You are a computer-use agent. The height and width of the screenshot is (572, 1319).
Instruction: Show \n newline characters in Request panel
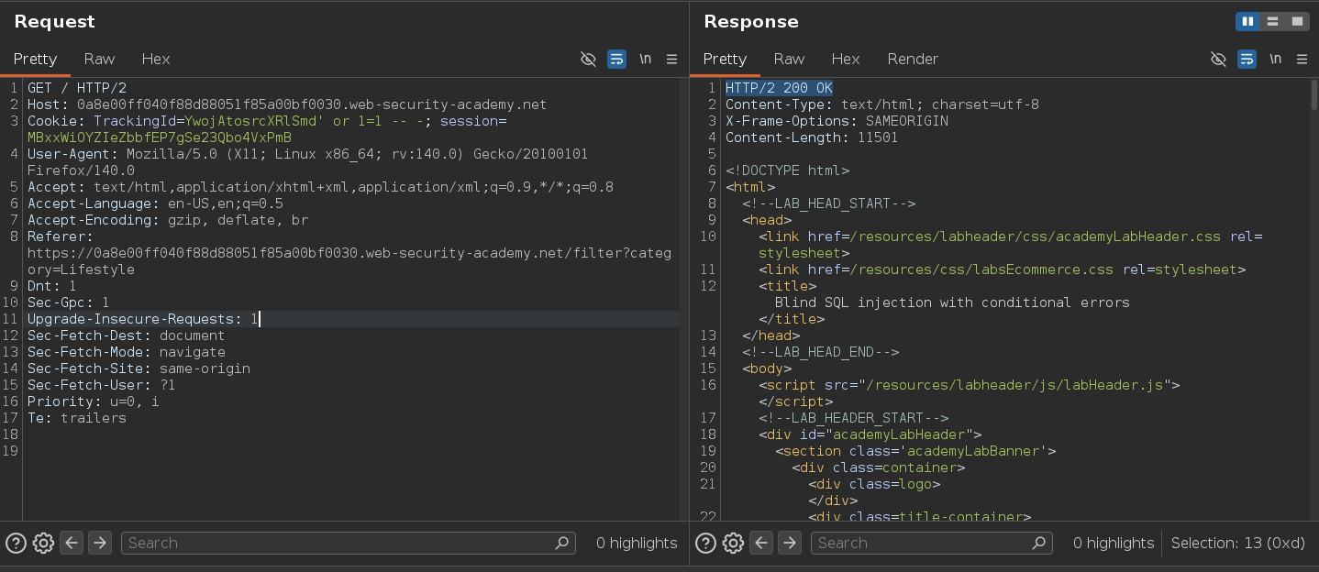pyautogui.click(x=646, y=59)
